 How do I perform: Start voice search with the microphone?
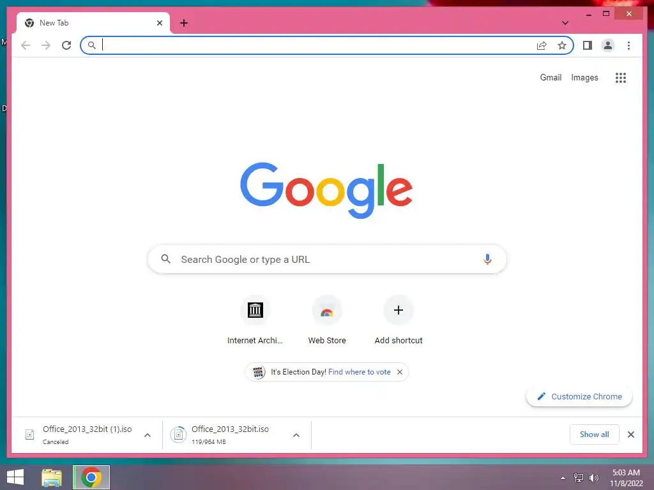[487, 259]
